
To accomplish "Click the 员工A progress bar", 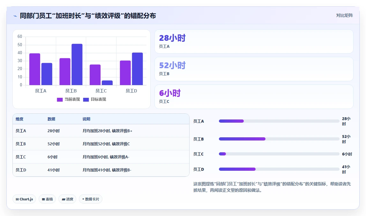I will pos(279,121).
